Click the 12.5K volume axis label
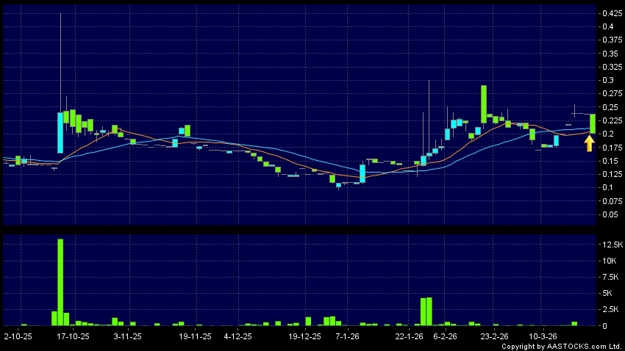 point(612,245)
